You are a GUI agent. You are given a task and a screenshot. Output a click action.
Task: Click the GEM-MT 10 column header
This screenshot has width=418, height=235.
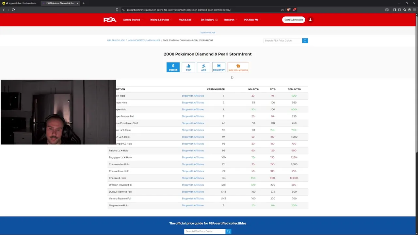[x=294, y=89]
